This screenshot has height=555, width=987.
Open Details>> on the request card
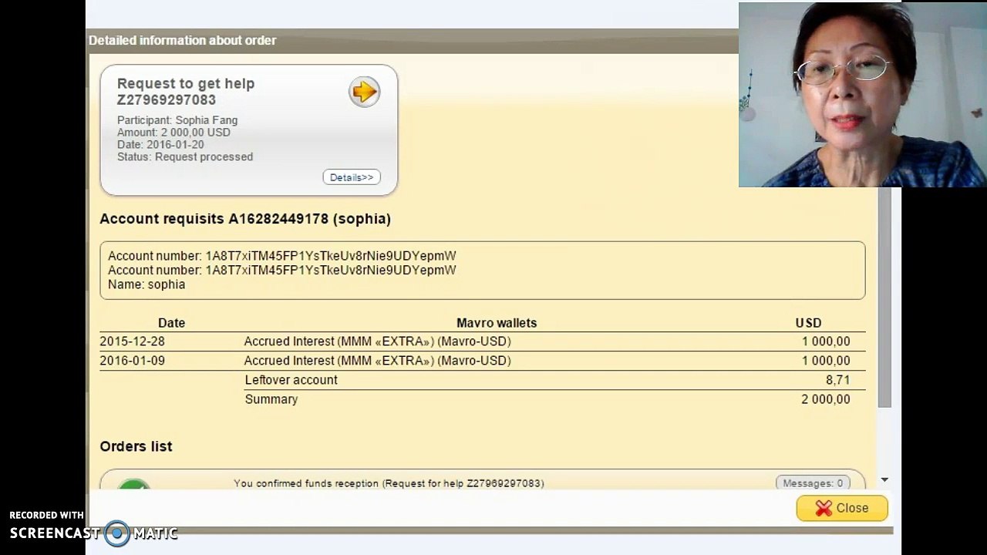(352, 177)
